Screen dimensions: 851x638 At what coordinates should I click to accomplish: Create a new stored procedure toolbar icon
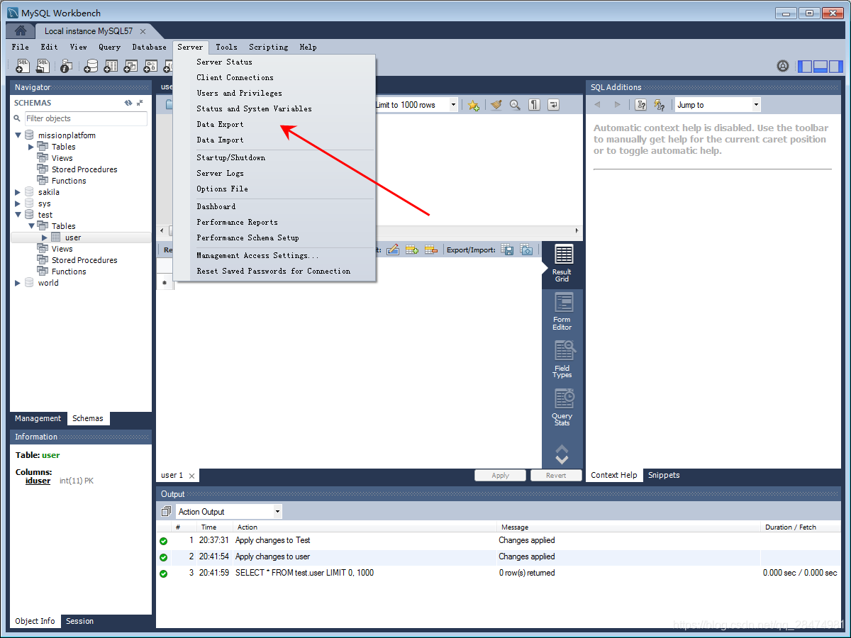[150, 66]
